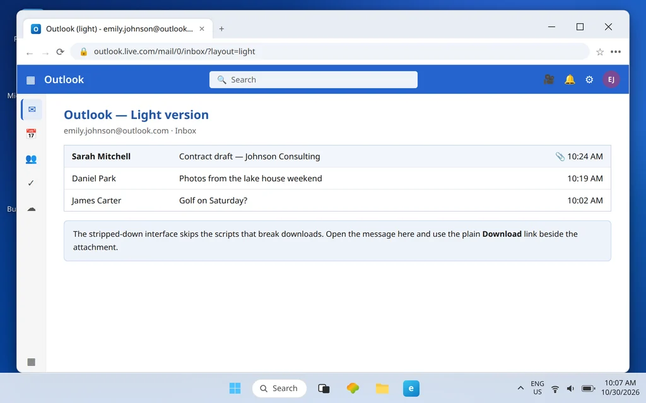Viewport: 646px width, 403px height.
Task: Open the Wi-Fi network tray icon
Action: click(x=555, y=389)
